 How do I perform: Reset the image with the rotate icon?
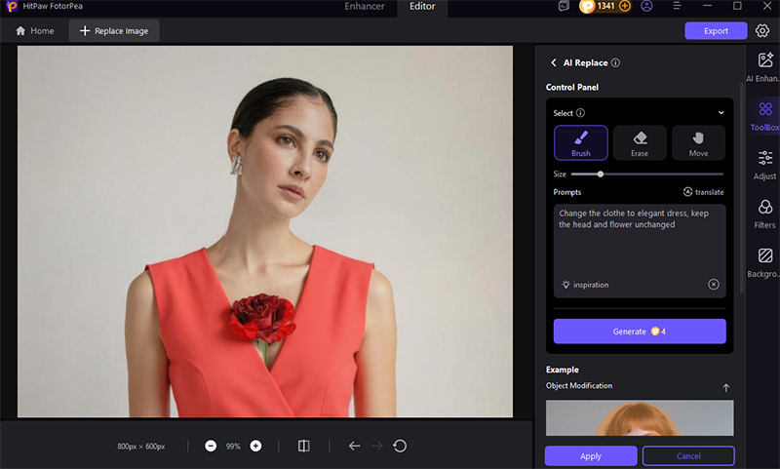coord(400,446)
